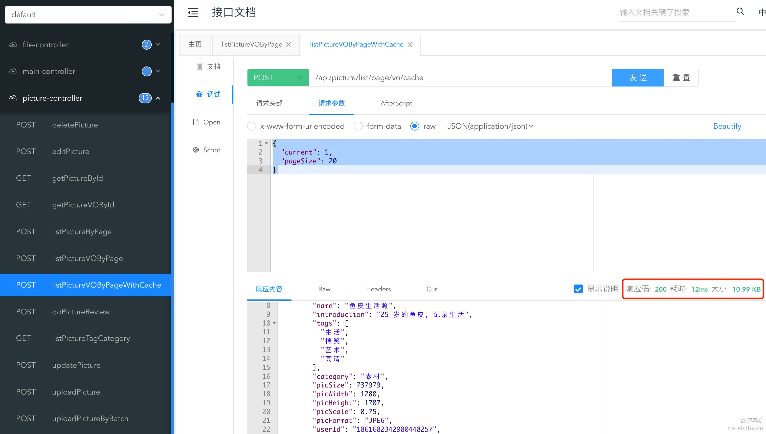Fold the JSON request body at line 1
Viewport: 766px width, 434px height.
(266, 143)
